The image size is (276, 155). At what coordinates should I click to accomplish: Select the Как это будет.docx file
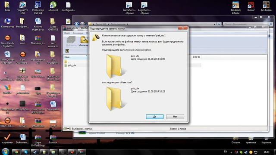tap(38, 24)
